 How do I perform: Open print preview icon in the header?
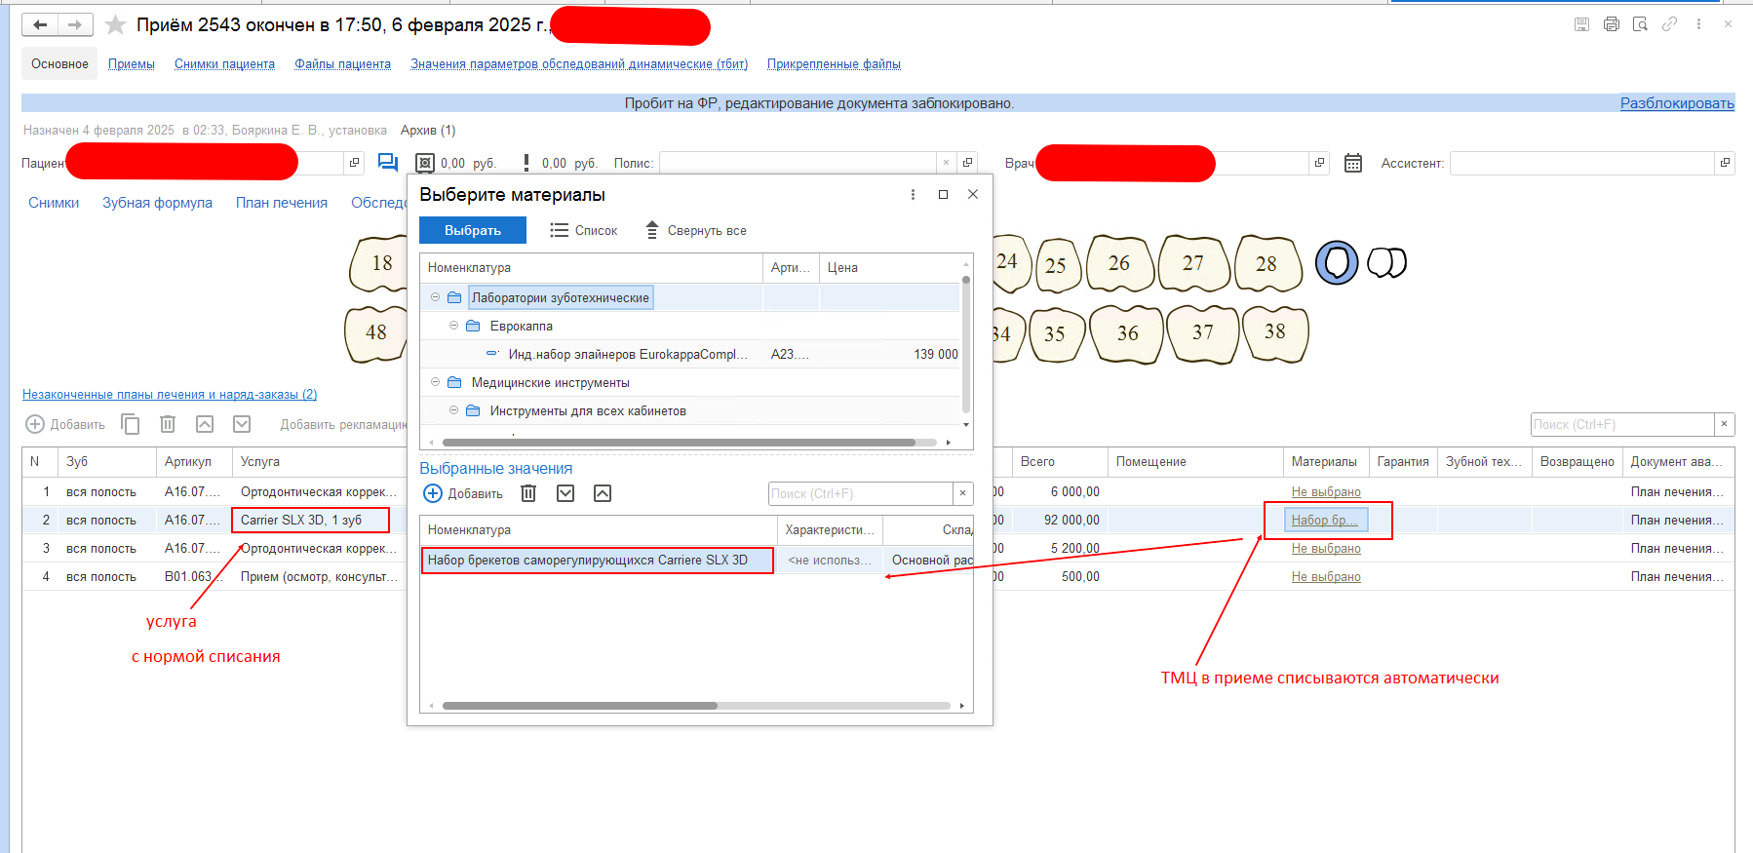coord(1640,24)
